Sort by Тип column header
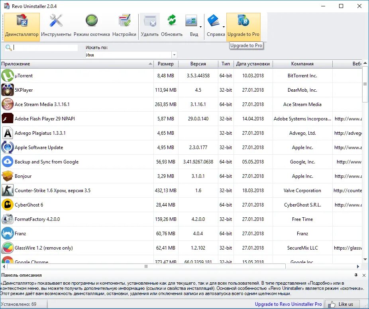The image size is (369, 309). 226,64
